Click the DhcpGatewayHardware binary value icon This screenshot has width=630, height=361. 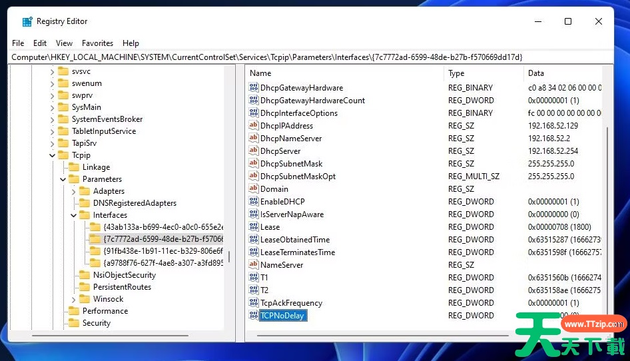point(254,87)
